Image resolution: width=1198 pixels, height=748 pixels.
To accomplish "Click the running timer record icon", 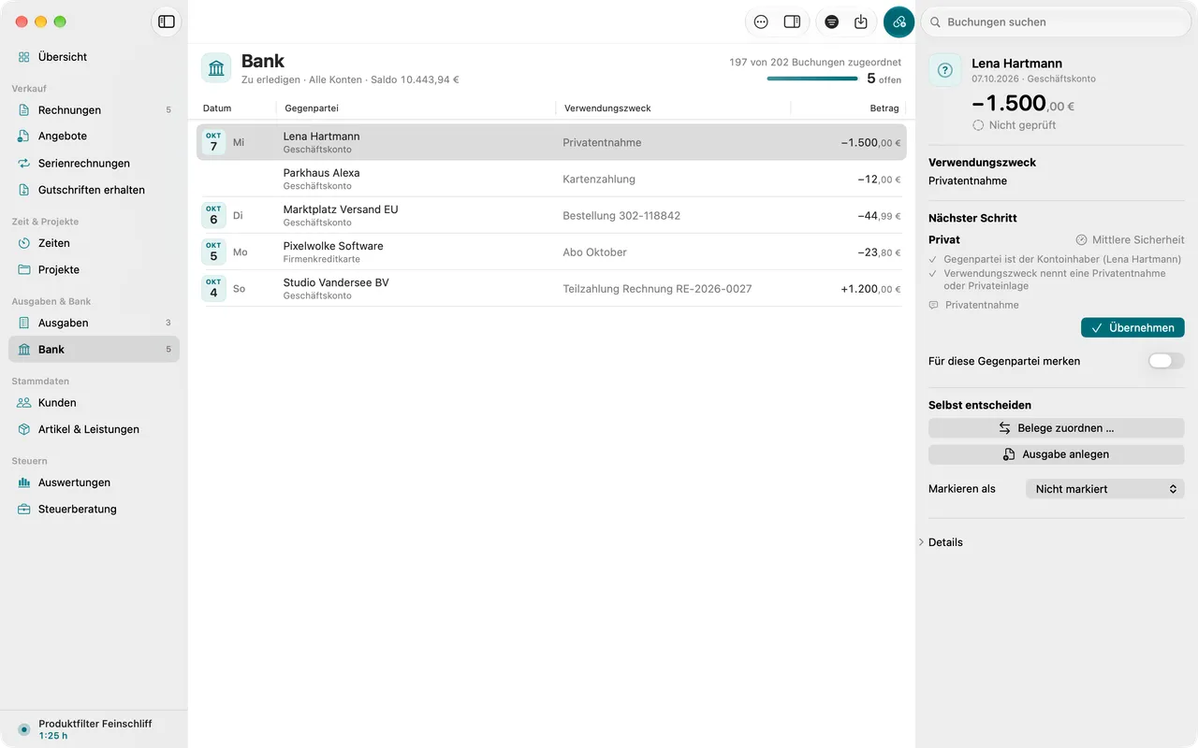I will pos(24,729).
